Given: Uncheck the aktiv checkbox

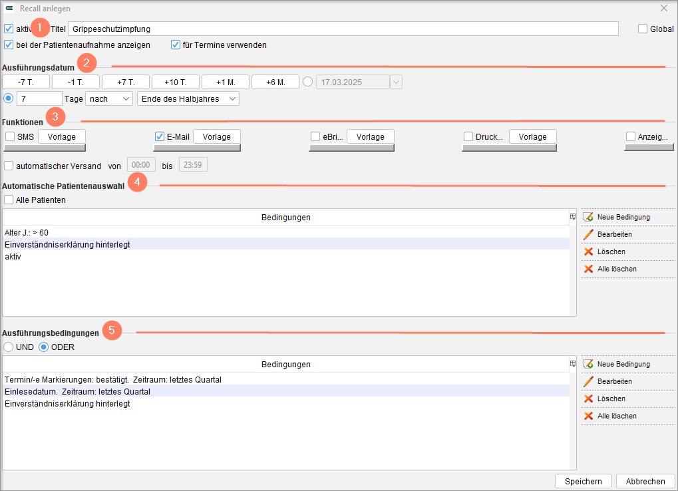Looking at the screenshot, I should [9, 29].
